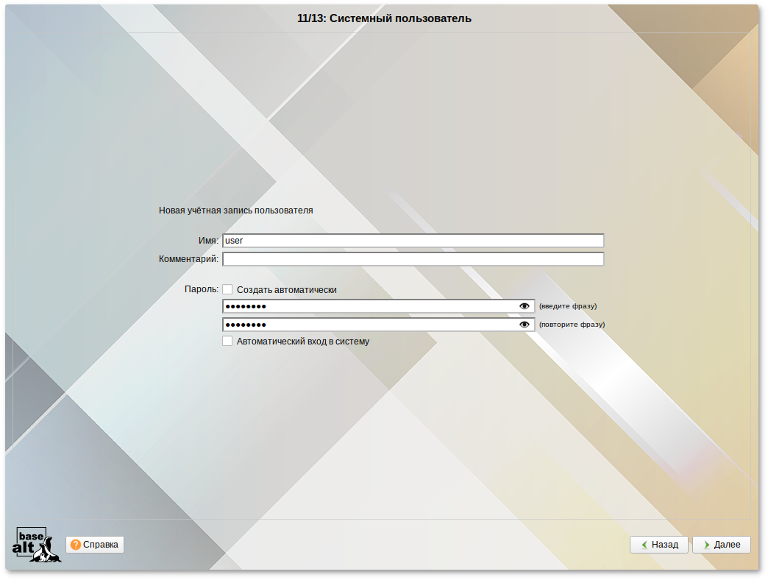
Task: Click the orange question mark help icon
Action: pos(76,545)
